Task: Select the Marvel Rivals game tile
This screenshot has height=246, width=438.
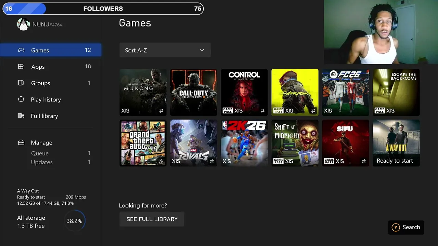Action: coord(194,143)
